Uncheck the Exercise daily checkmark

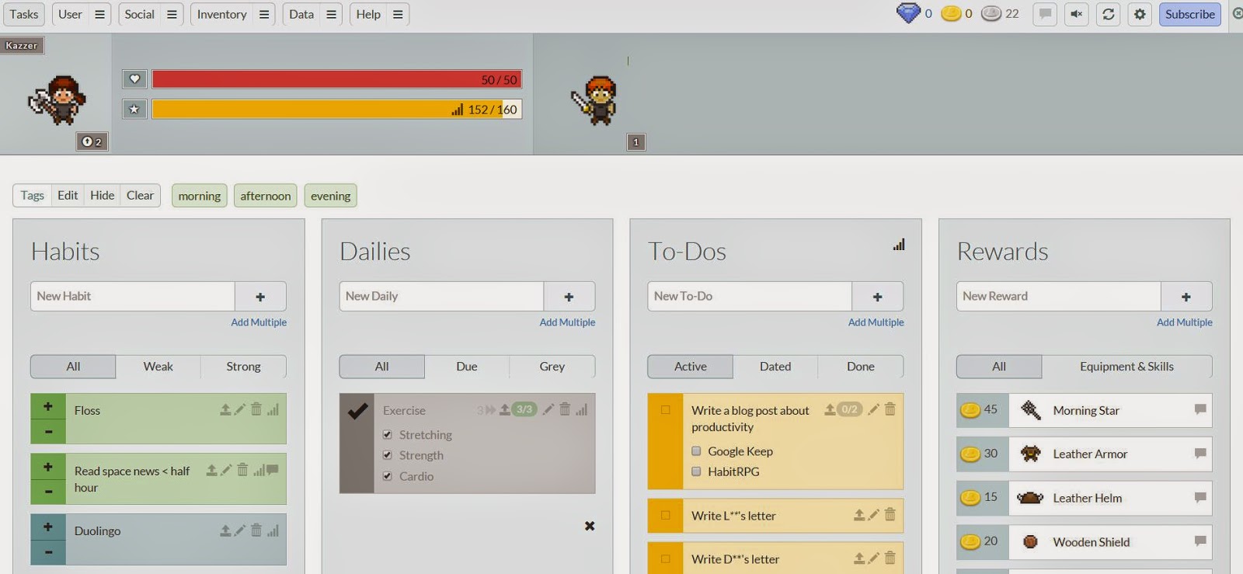357,411
